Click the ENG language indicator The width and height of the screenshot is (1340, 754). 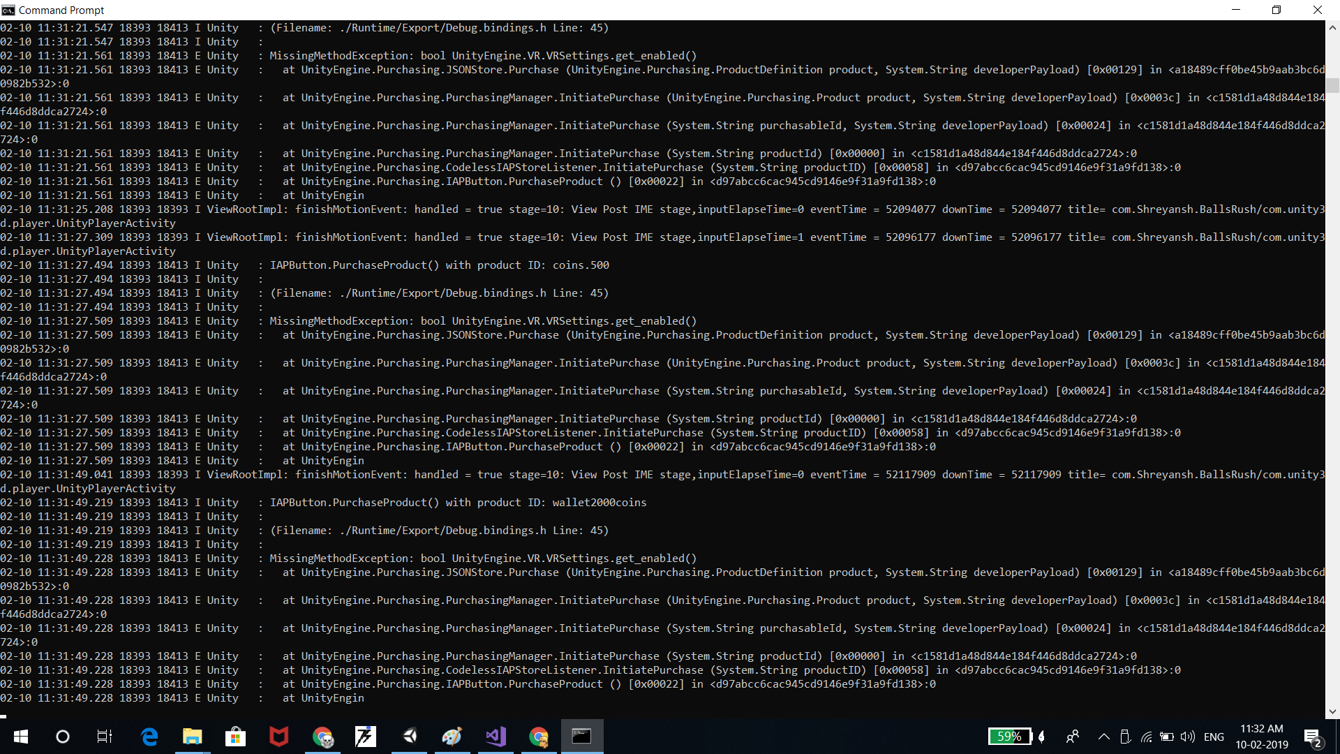pos(1214,737)
